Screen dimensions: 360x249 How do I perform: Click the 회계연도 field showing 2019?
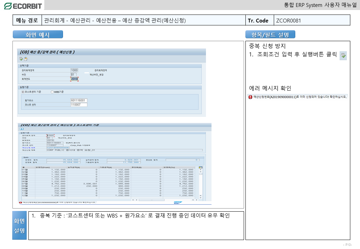click(x=74, y=79)
